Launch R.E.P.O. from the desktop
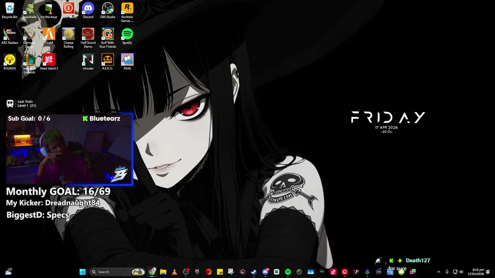495x278 pixels. 108,62
